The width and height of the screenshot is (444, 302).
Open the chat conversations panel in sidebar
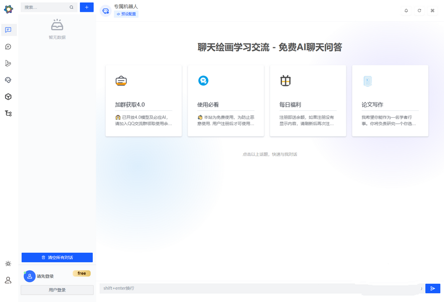coord(8,30)
